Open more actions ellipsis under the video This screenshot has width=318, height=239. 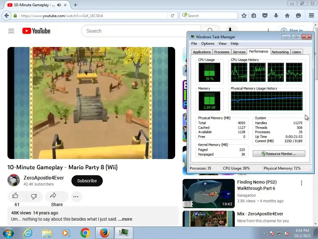tap(76, 197)
